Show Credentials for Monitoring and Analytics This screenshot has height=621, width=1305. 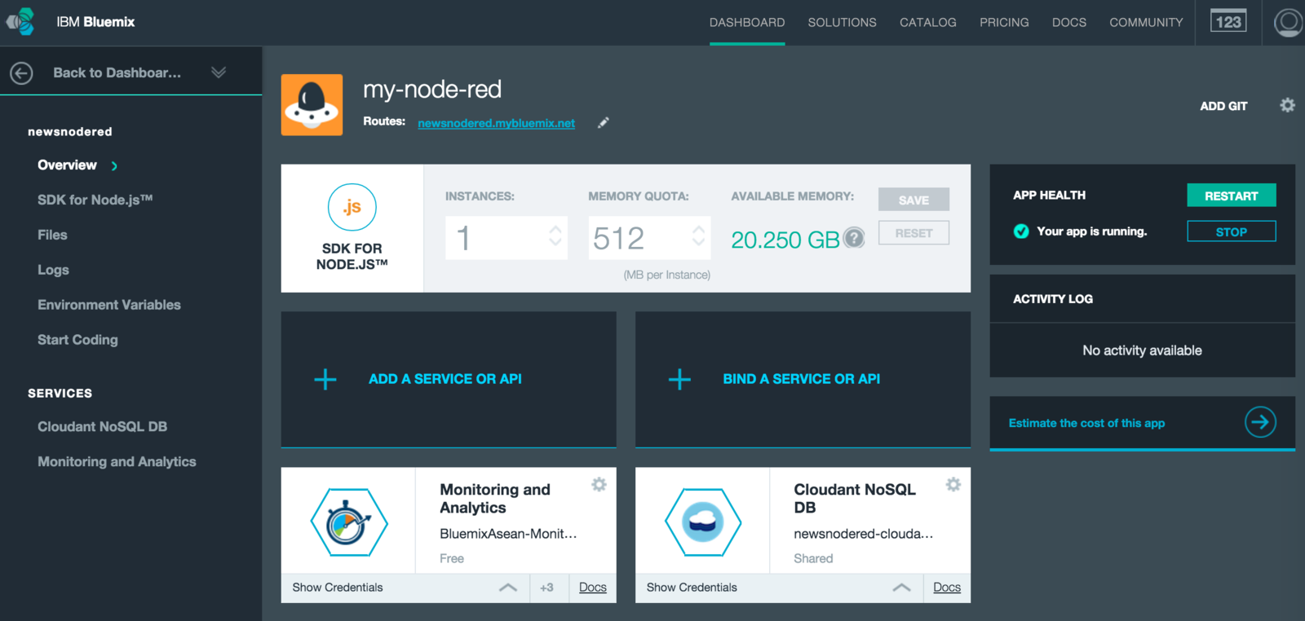point(338,588)
